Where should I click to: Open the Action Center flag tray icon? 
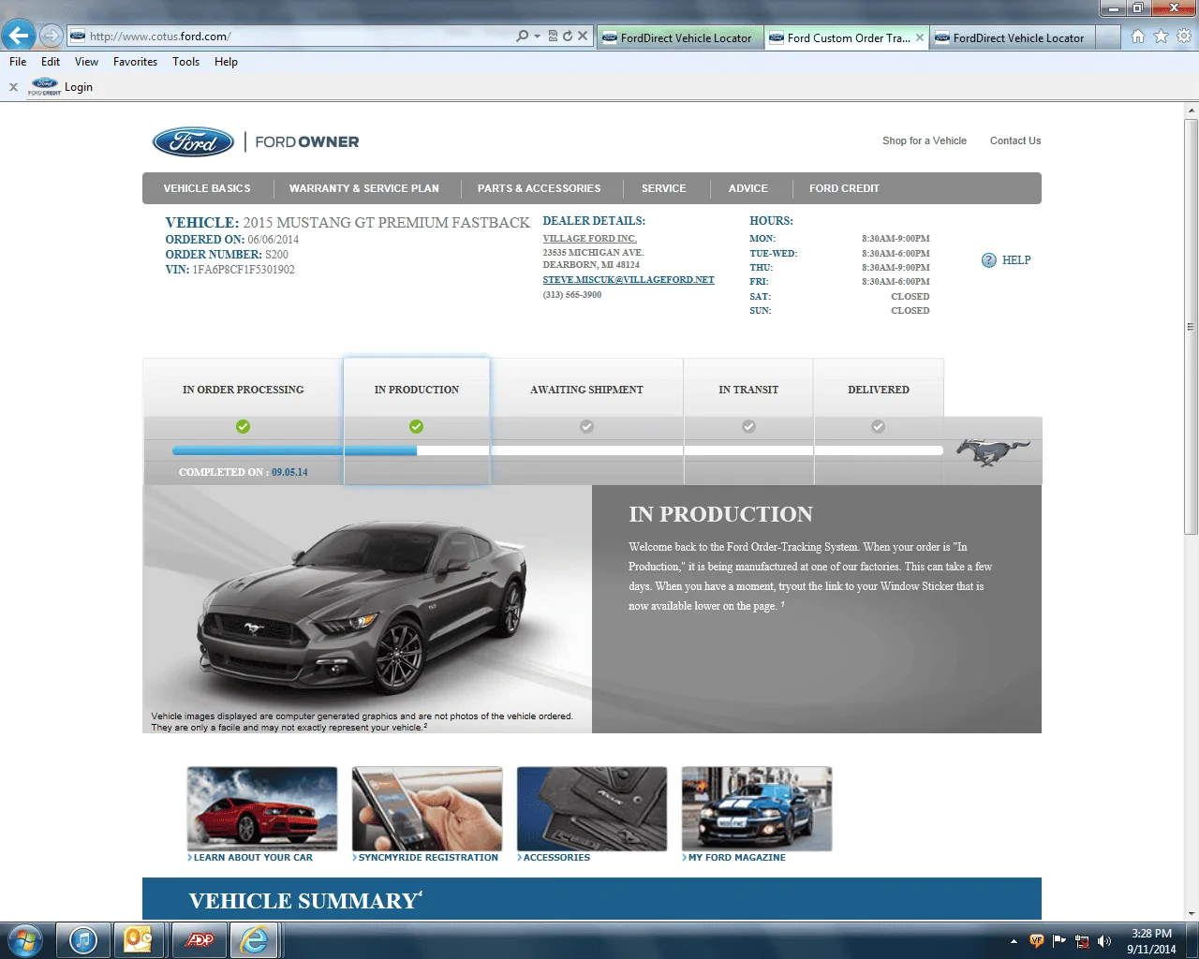click(x=1059, y=941)
